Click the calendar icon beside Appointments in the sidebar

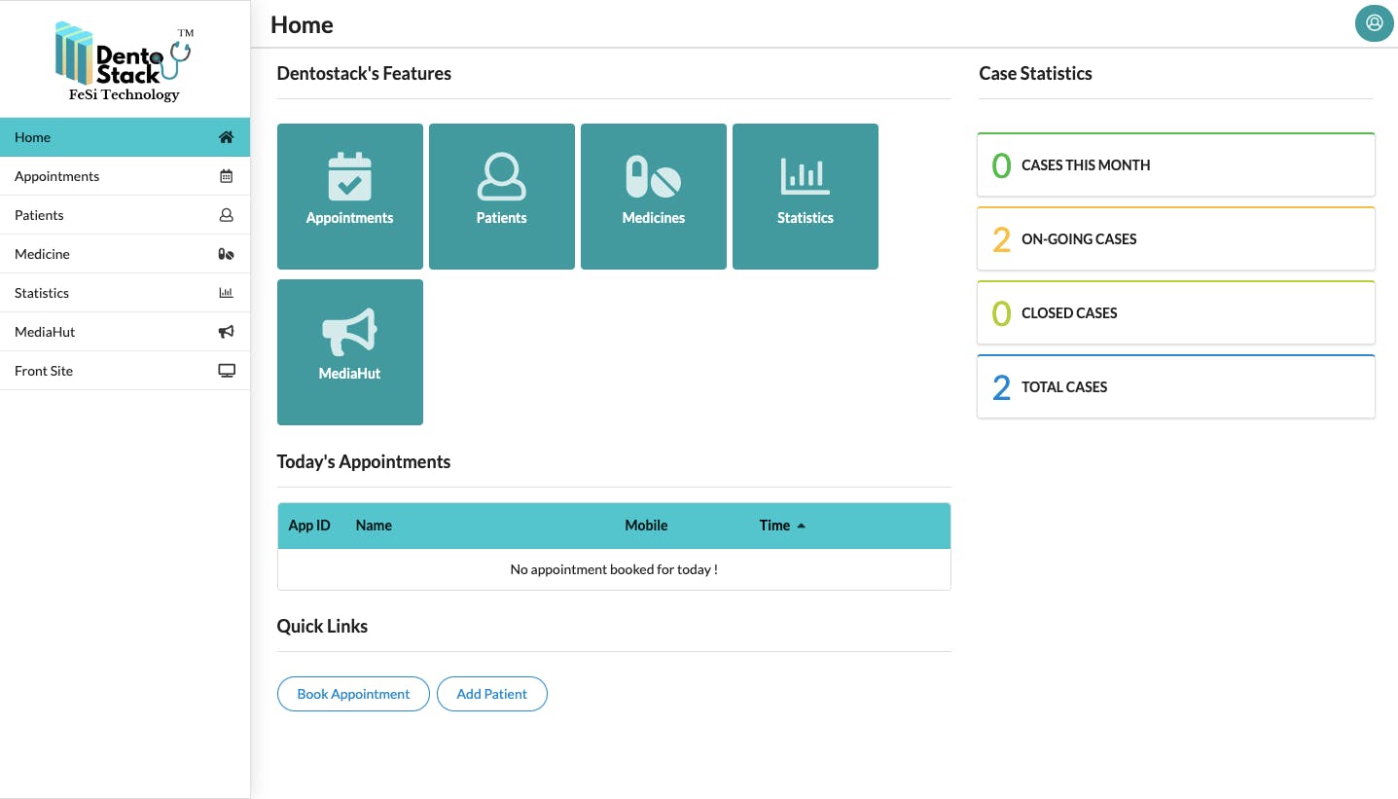click(226, 176)
